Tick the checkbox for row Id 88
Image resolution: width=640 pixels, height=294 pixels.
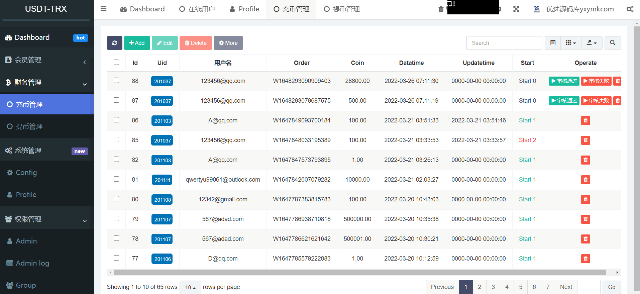pos(116,80)
